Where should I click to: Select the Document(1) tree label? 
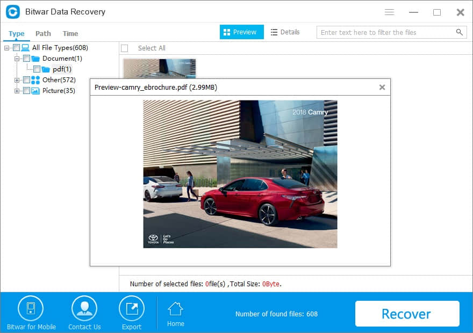(x=62, y=59)
